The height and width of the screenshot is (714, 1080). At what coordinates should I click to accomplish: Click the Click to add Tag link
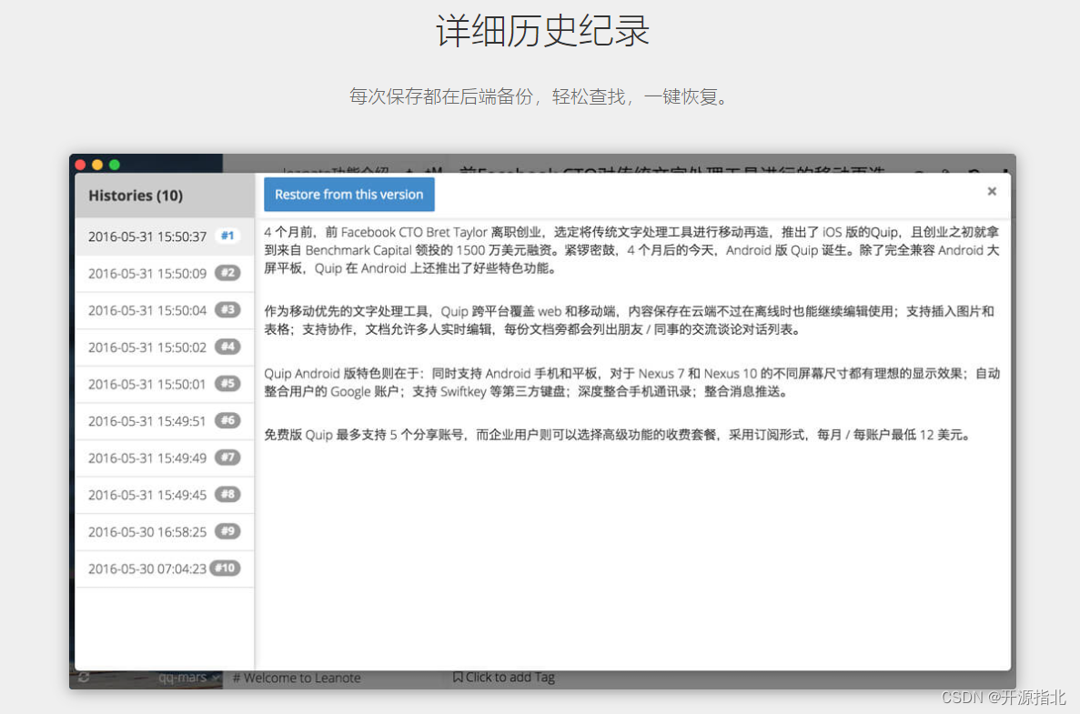(x=510, y=677)
